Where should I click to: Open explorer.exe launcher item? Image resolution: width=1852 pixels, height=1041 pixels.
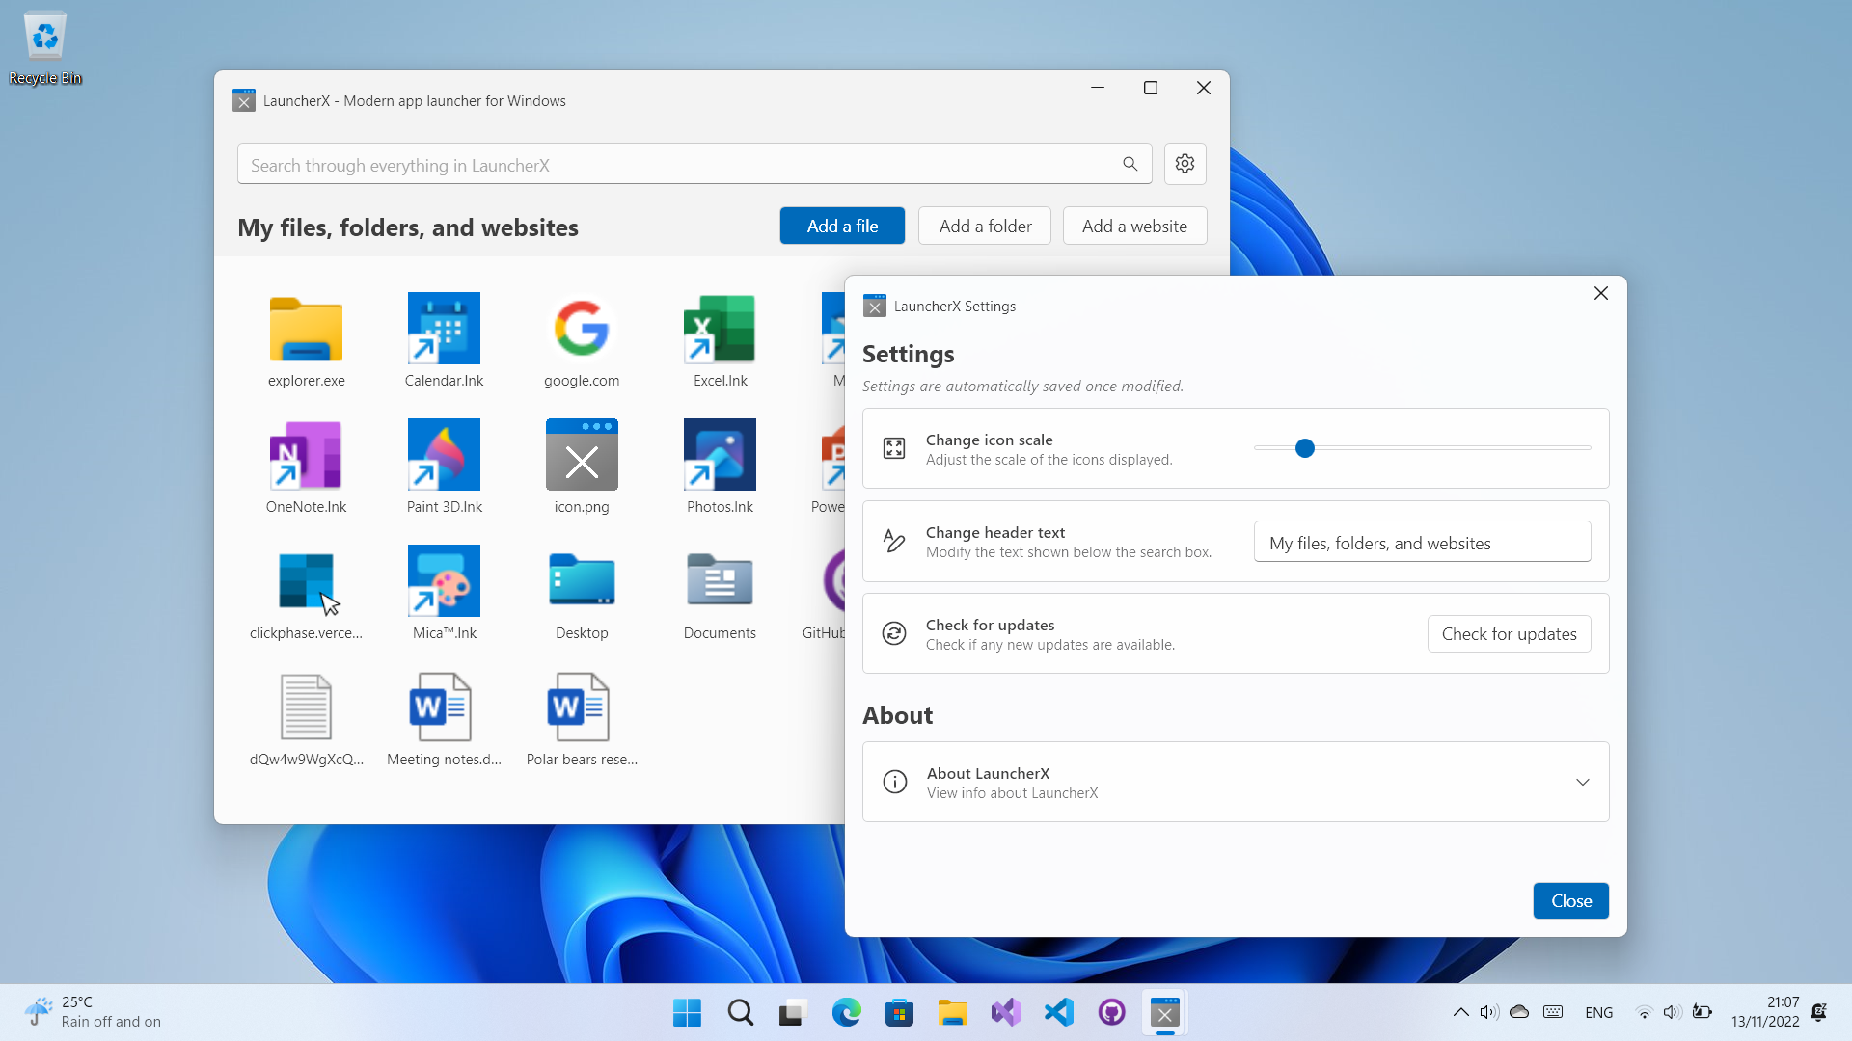[306, 341]
